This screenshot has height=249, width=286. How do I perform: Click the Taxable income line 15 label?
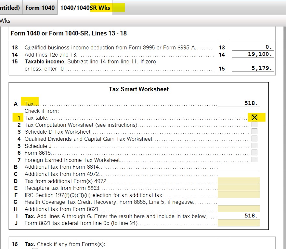tap(90, 65)
